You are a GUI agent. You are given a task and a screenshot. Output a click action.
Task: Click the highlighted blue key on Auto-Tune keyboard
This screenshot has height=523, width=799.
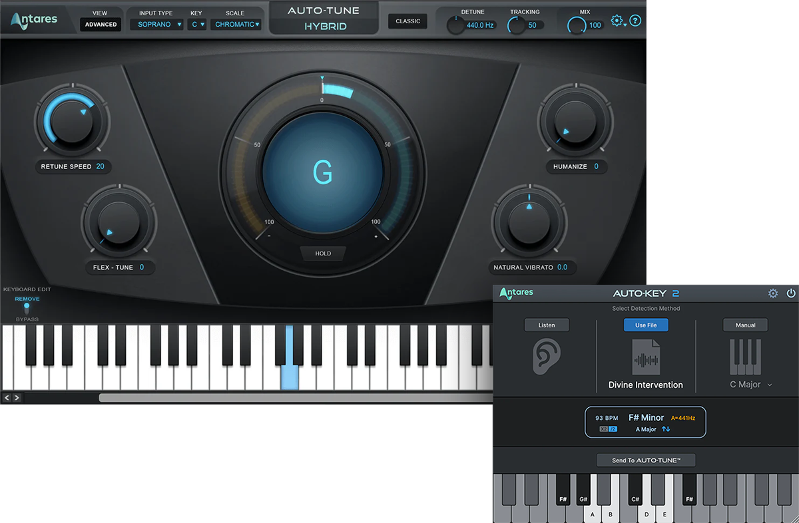coord(290,377)
